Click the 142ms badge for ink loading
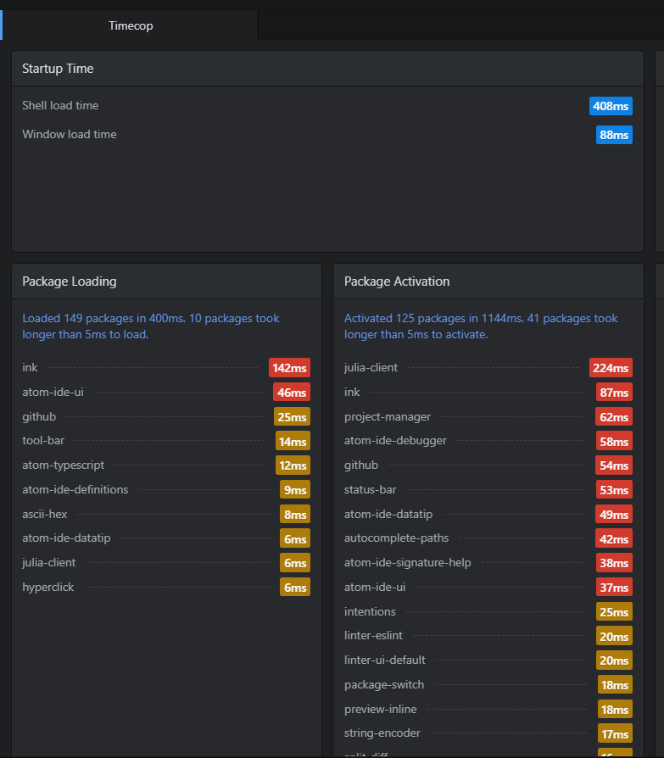 pyautogui.click(x=289, y=368)
